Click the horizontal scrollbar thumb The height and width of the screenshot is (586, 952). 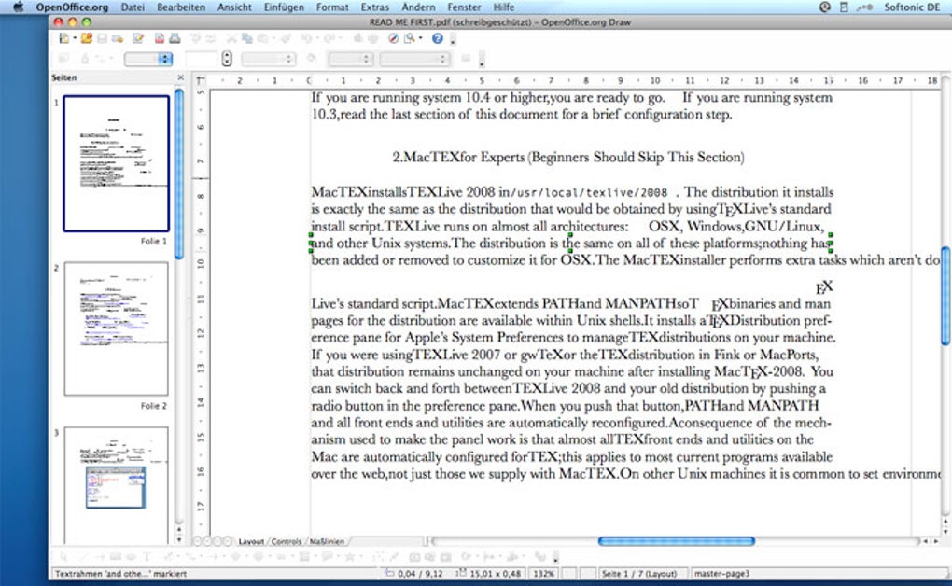tap(677, 541)
